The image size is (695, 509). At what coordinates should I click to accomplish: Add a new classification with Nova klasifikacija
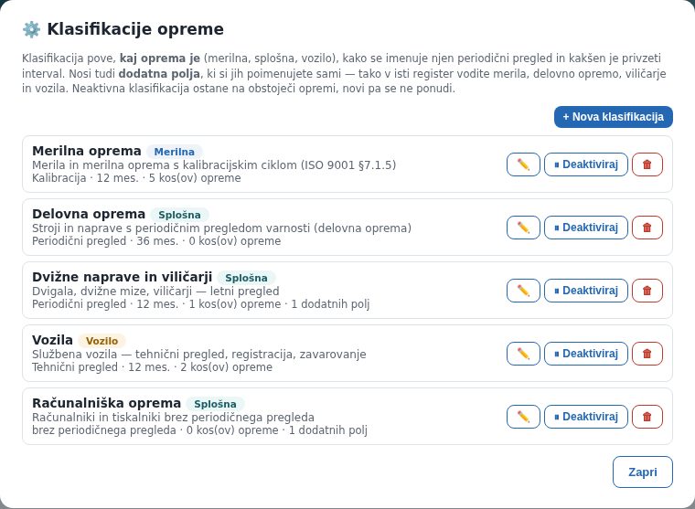click(x=614, y=117)
